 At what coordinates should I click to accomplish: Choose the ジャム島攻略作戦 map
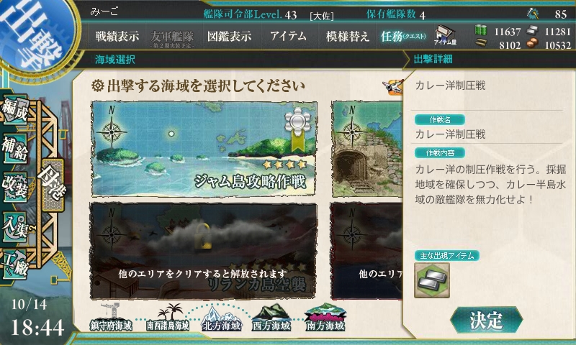coord(204,149)
